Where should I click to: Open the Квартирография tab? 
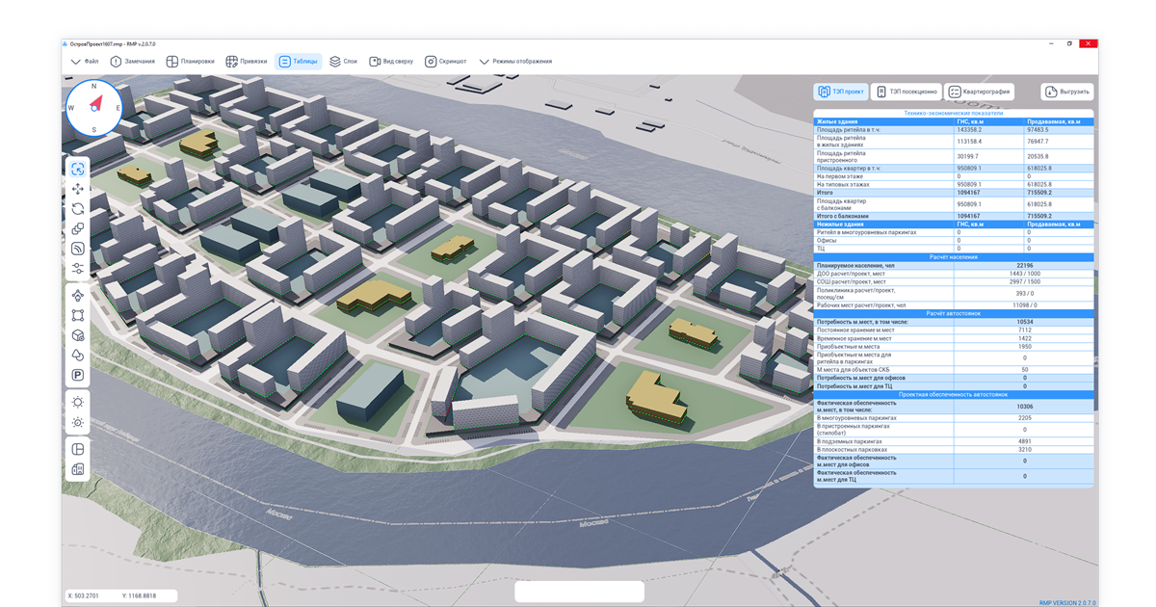pyautogui.click(x=980, y=92)
